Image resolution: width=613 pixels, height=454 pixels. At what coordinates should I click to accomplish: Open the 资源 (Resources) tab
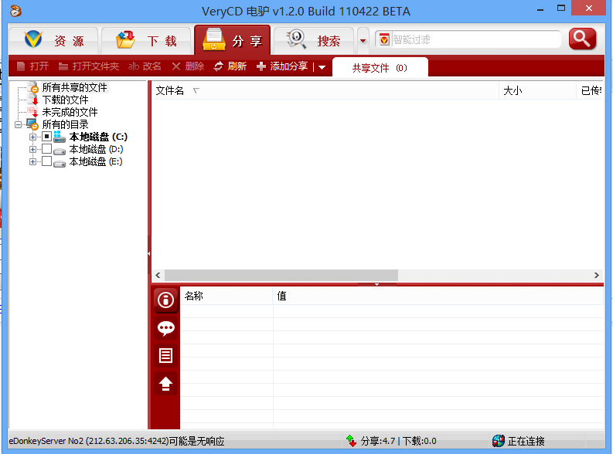pyautogui.click(x=53, y=40)
